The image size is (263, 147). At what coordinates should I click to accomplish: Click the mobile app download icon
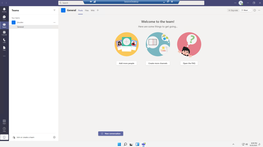(x=4, y=137)
